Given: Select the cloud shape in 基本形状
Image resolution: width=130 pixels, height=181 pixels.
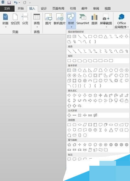Looking at the screenshot, I should [127, 81].
